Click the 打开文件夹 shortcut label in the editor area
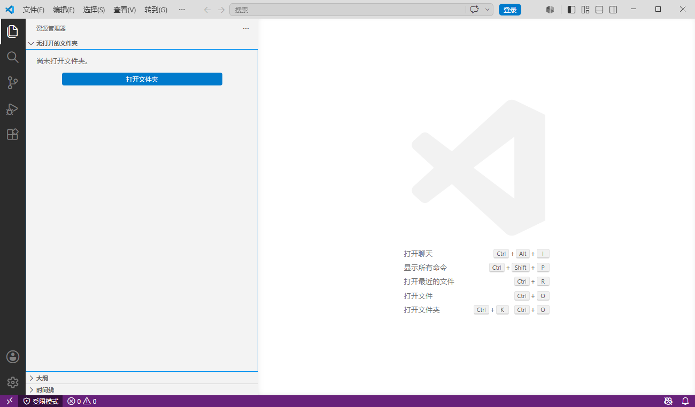 (x=422, y=310)
